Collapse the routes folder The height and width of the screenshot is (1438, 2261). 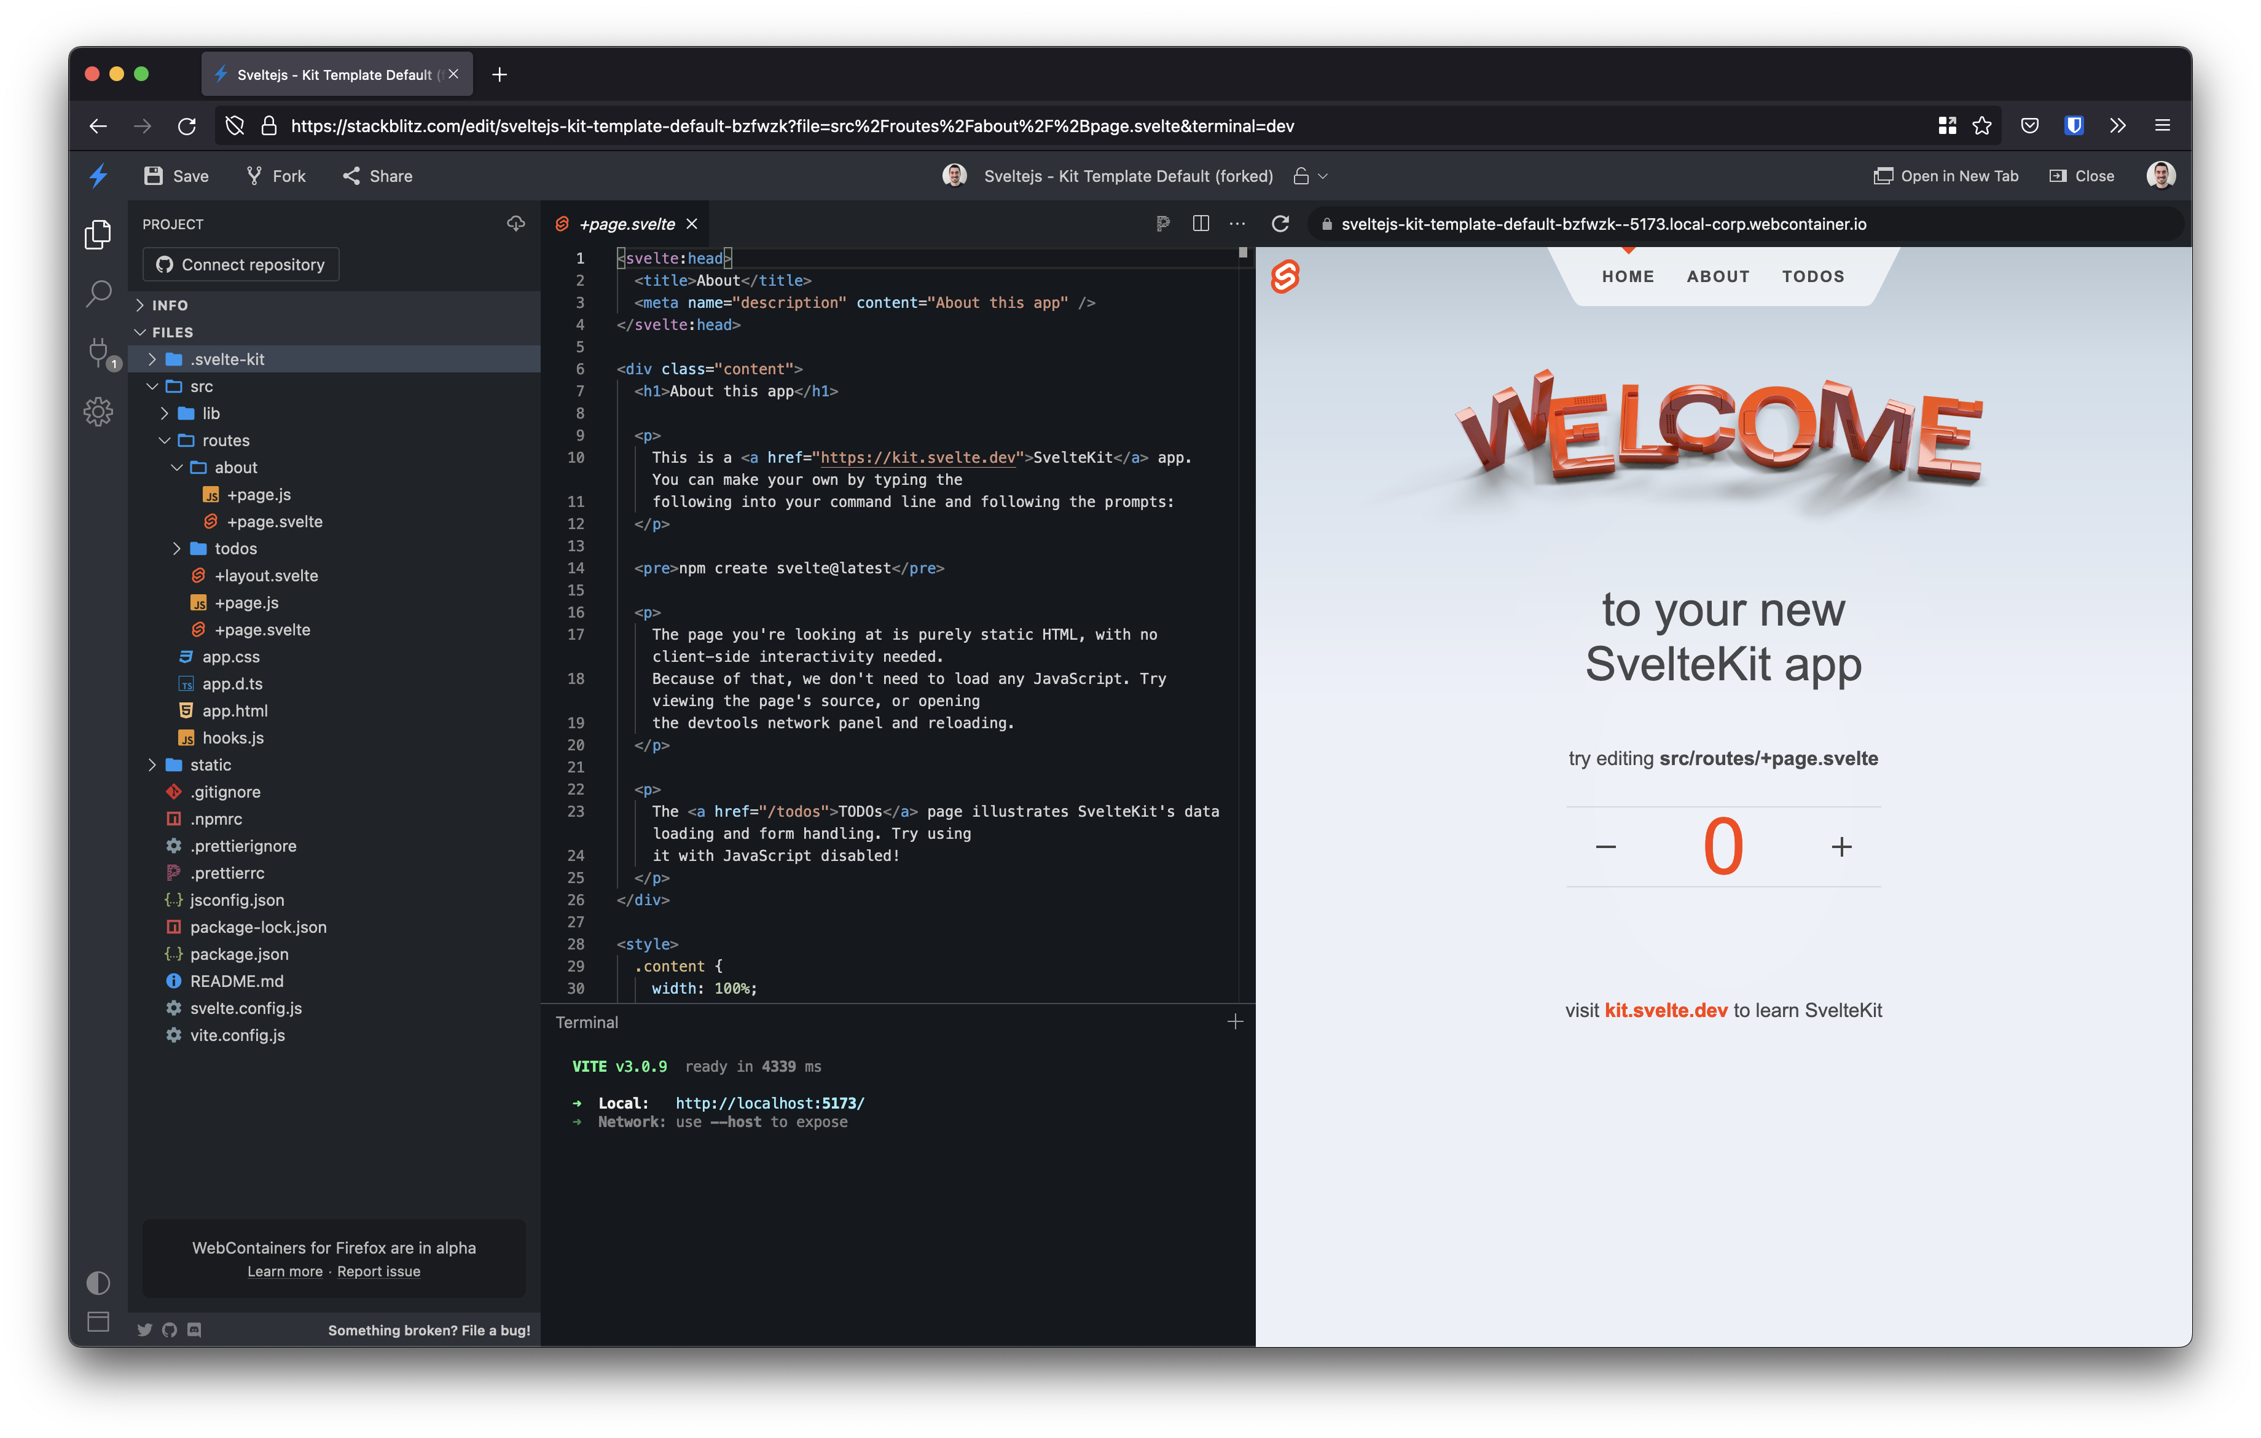tap(225, 441)
